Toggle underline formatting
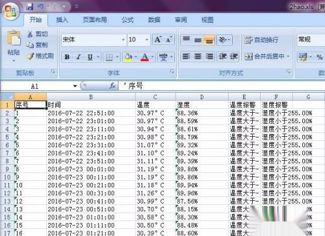This screenshot has height=236, width=325. 90,57
